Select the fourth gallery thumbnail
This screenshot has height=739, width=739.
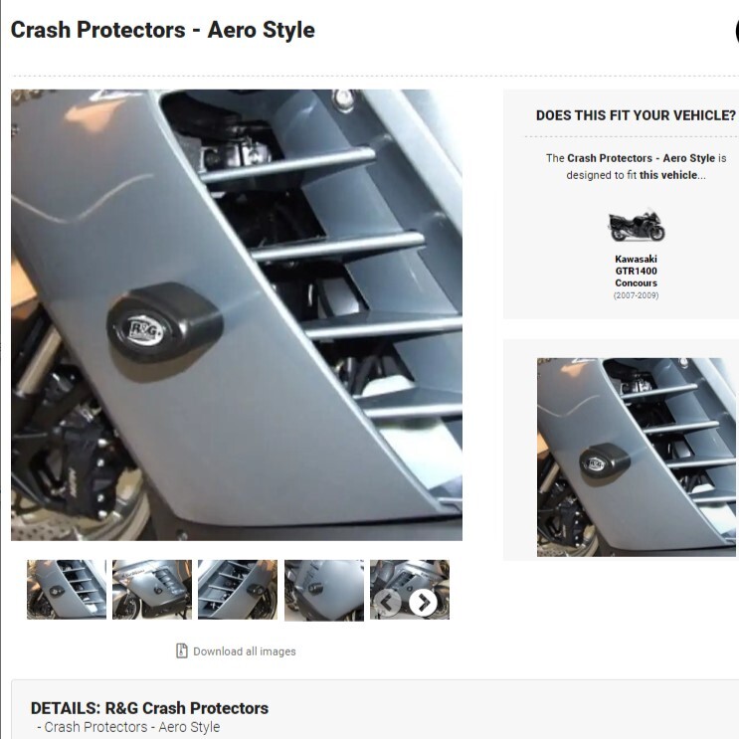coord(324,590)
